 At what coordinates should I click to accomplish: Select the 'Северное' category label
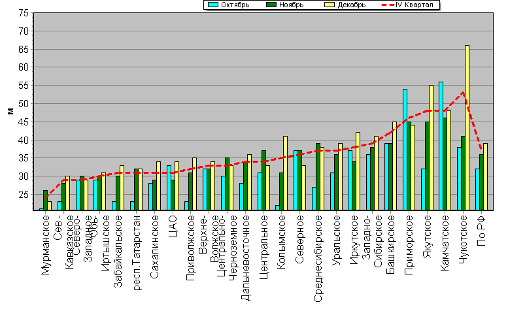point(299,239)
